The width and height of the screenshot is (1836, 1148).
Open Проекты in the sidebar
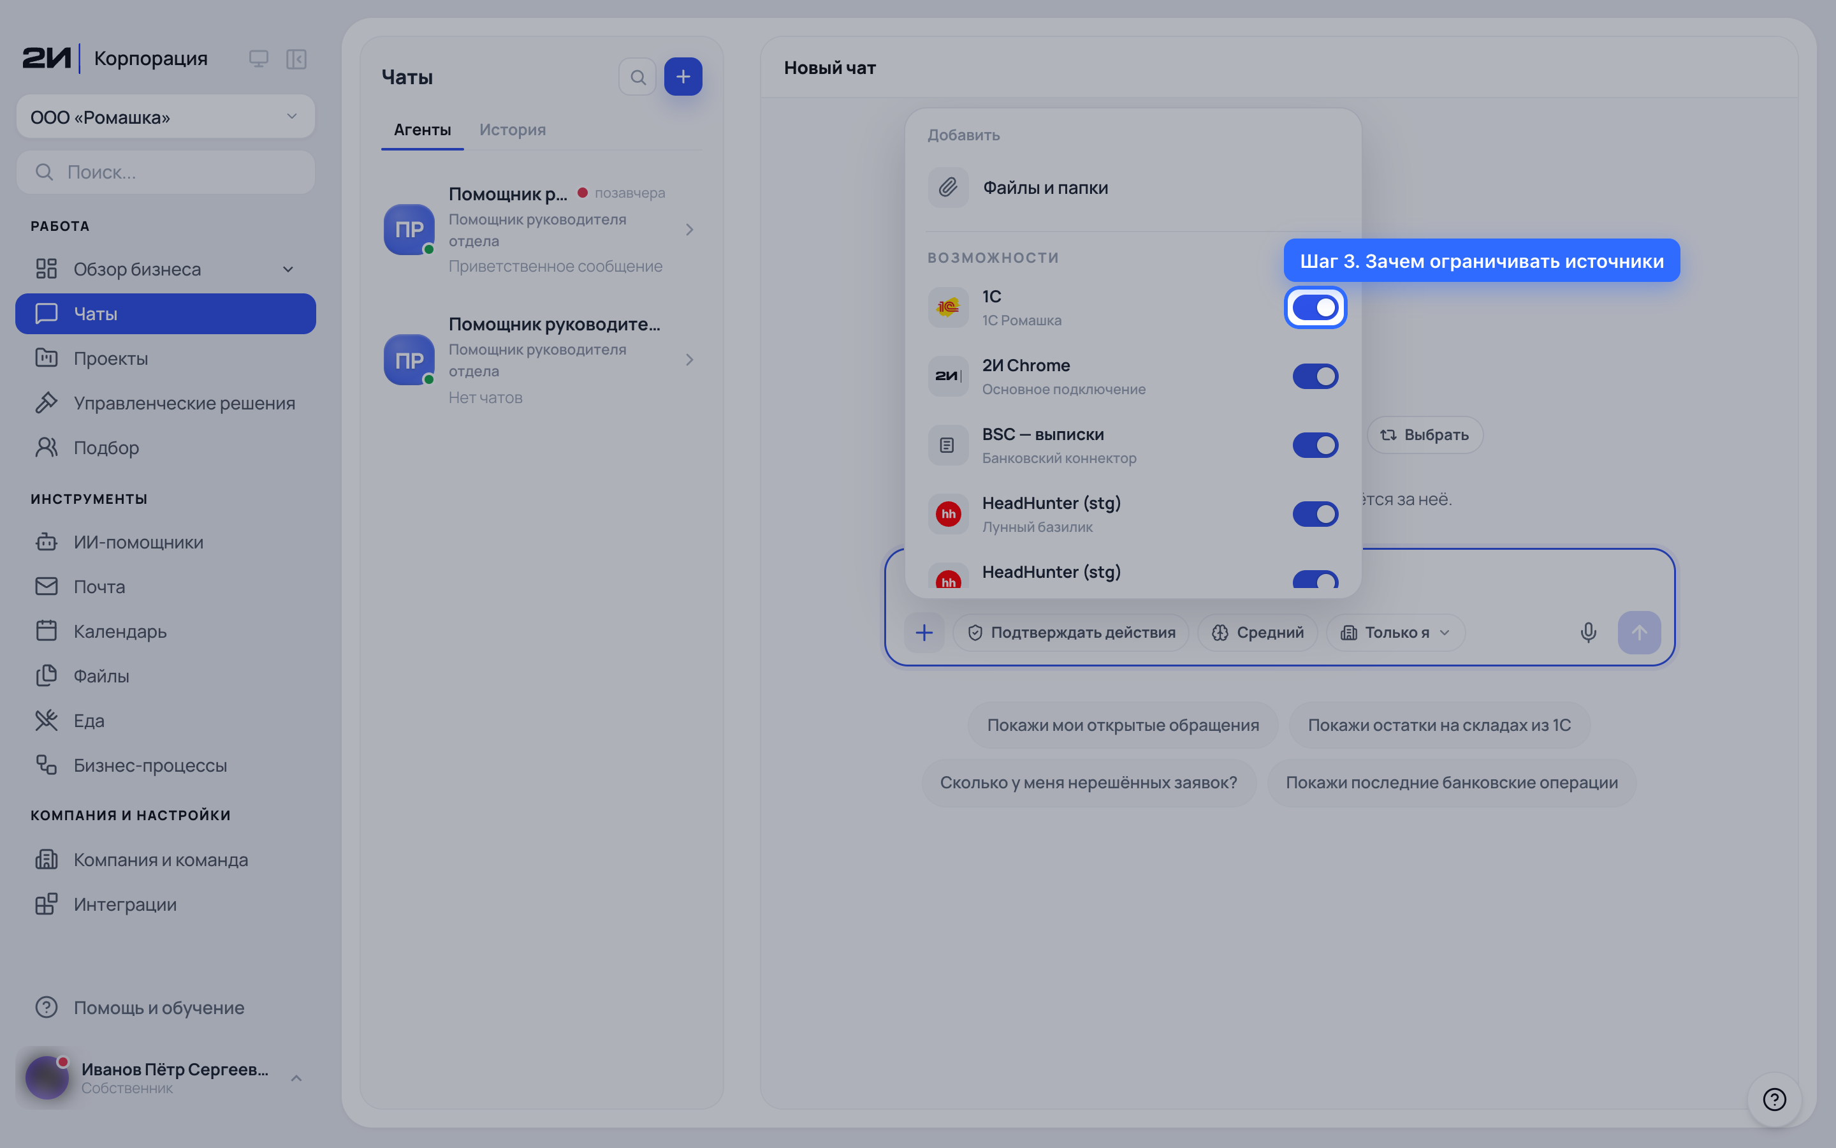coord(165,358)
